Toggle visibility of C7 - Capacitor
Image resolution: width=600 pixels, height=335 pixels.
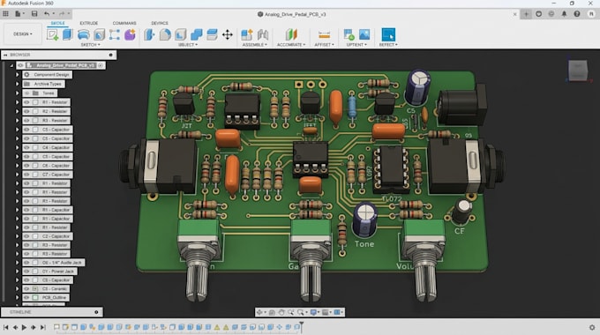pos(26,175)
